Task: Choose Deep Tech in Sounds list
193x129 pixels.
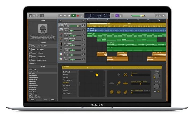Action: (x=33, y=81)
